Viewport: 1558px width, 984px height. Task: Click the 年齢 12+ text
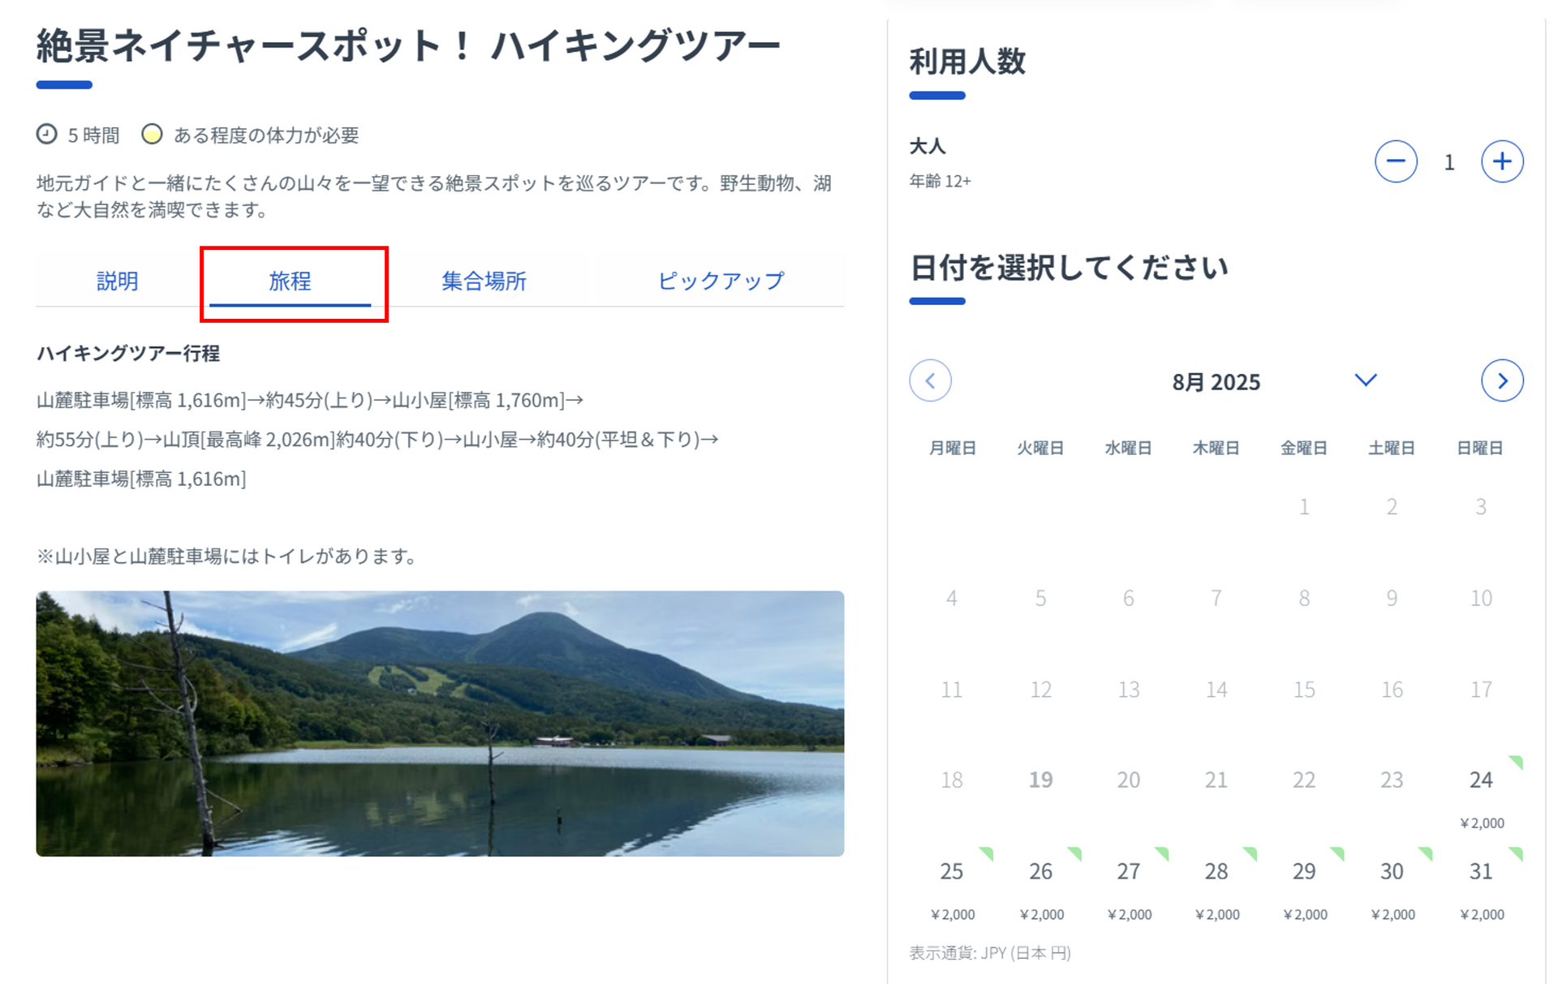tap(940, 181)
